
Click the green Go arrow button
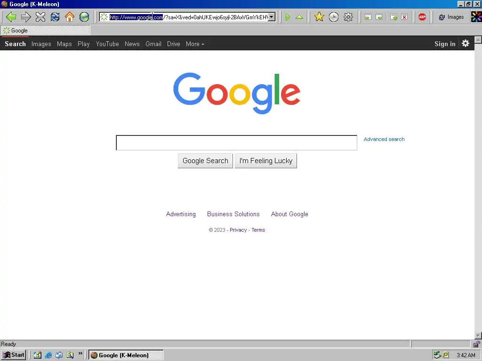pyautogui.click(x=288, y=17)
